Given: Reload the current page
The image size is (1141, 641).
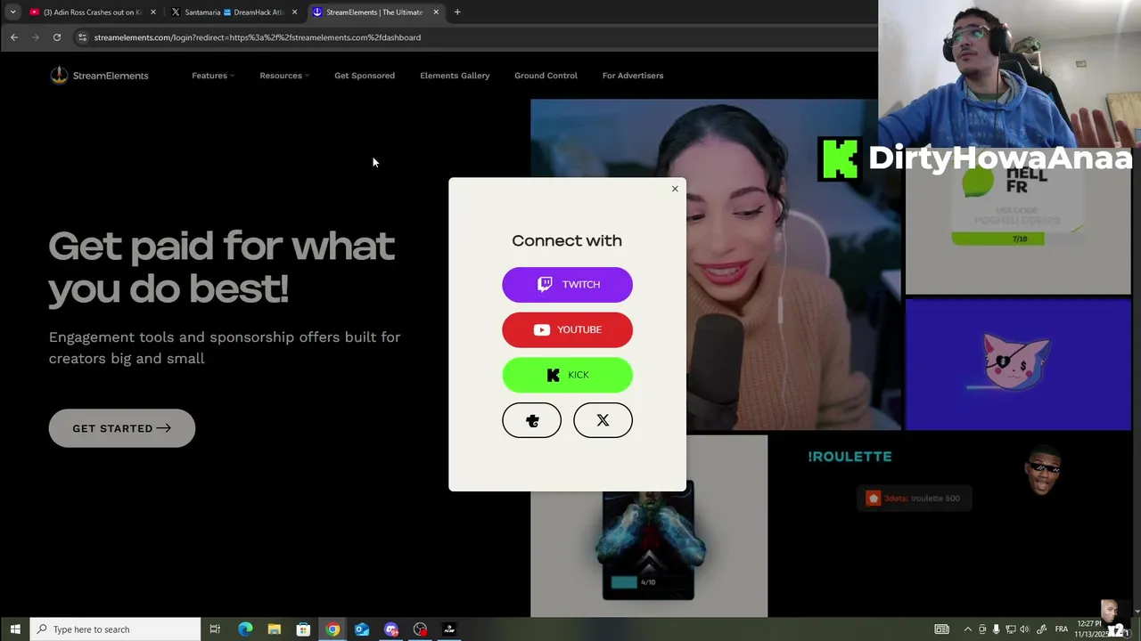Looking at the screenshot, I should [57, 37].
